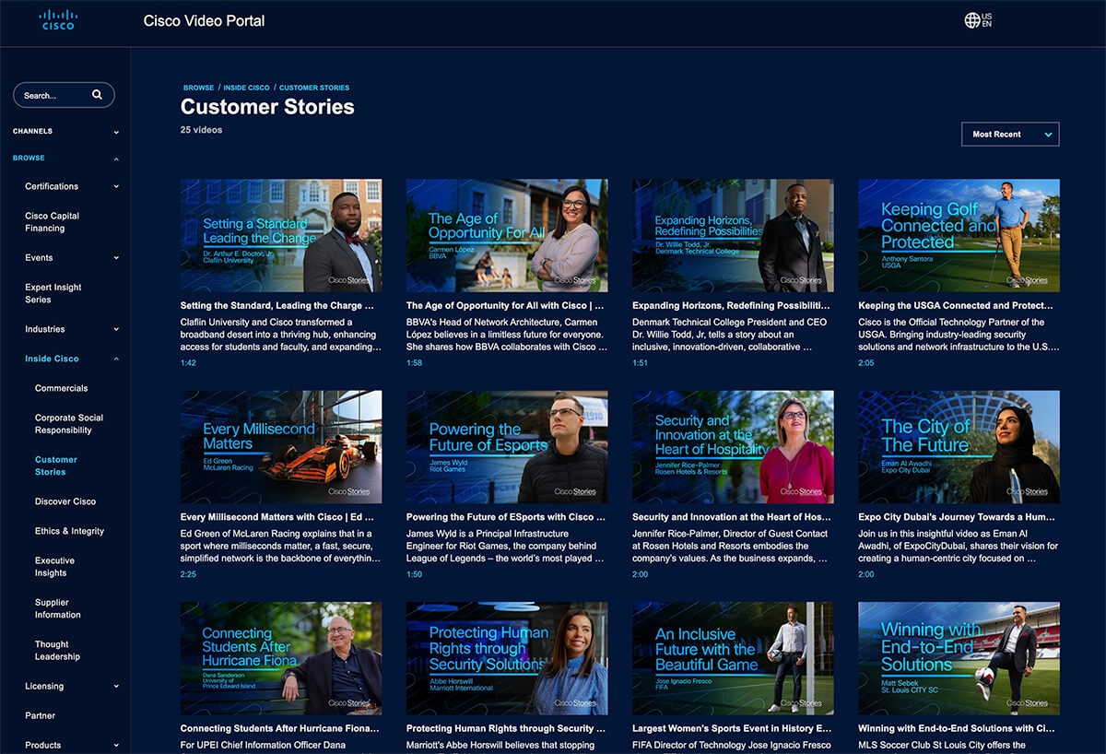
Task: Click title 'Connecting Students After Hurricane Fiona'
Action: (280, 728)
